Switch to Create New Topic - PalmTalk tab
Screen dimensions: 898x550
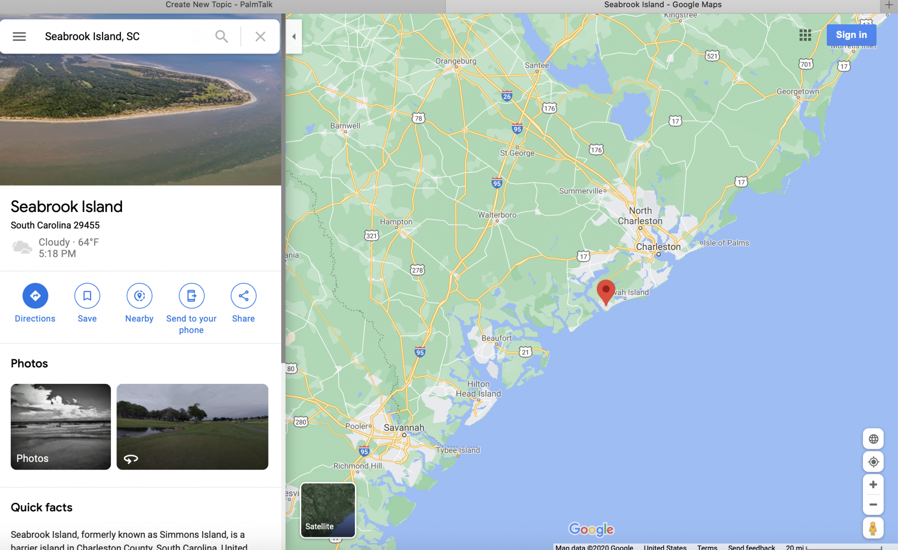click(x=219, y=5)
